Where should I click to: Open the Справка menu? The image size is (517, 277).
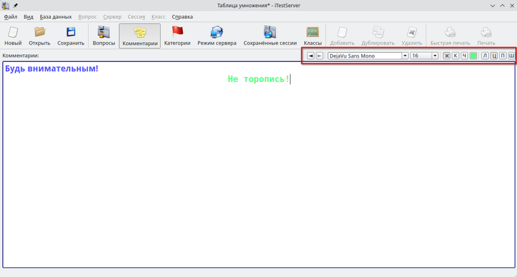(x=182, y=17)
